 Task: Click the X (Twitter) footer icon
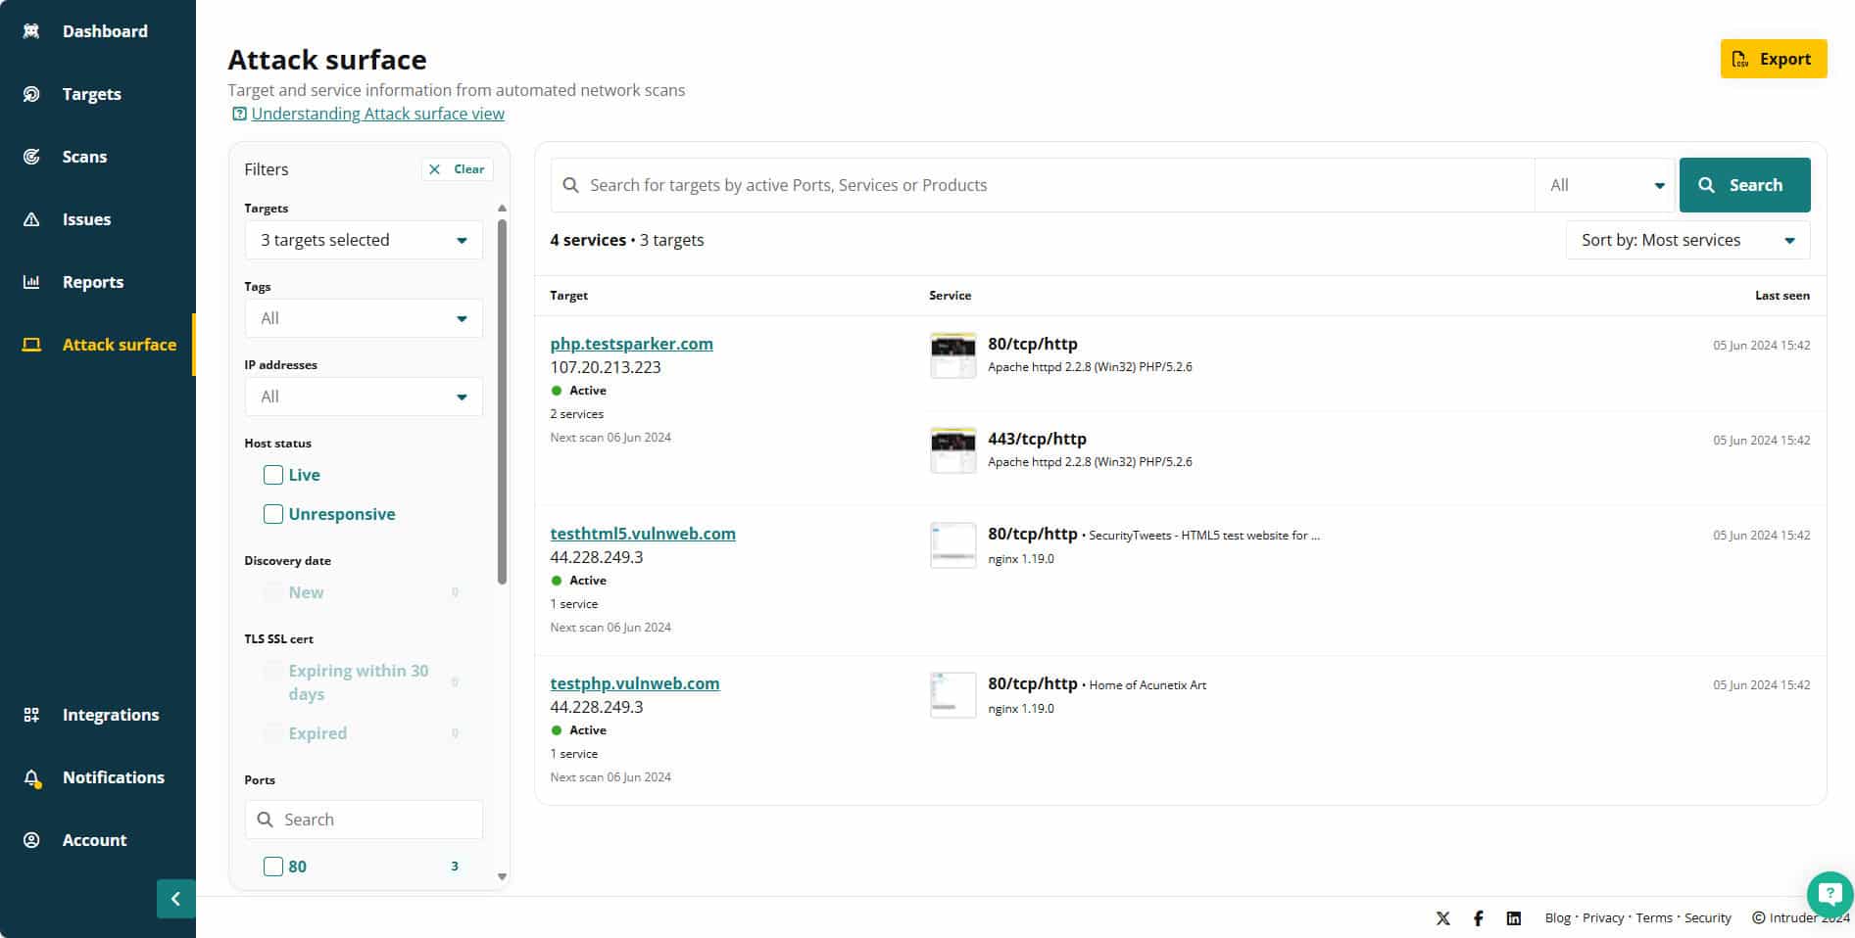1442,918
